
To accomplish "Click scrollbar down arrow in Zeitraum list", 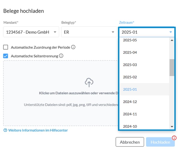I will pos(172,127).
